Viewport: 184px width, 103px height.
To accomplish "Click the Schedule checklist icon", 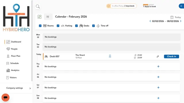I will click(x=8, y=63).
